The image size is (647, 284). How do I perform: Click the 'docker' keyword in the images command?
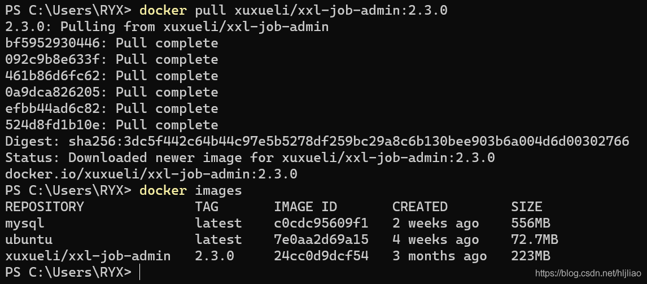click(x=163, y=190)
